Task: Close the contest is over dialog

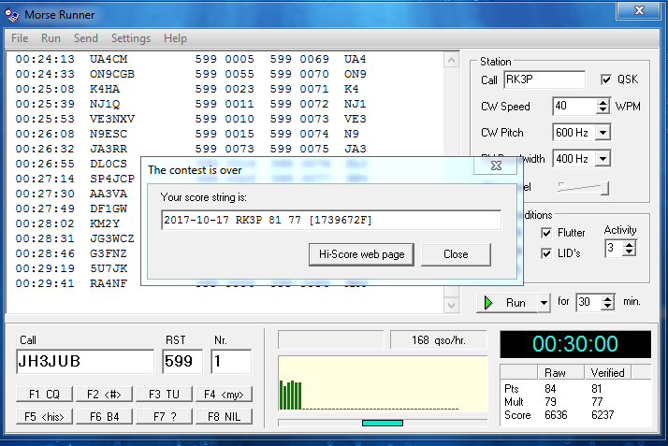Action: coord(456,254)
